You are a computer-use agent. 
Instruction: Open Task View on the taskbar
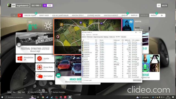point(38,97)
